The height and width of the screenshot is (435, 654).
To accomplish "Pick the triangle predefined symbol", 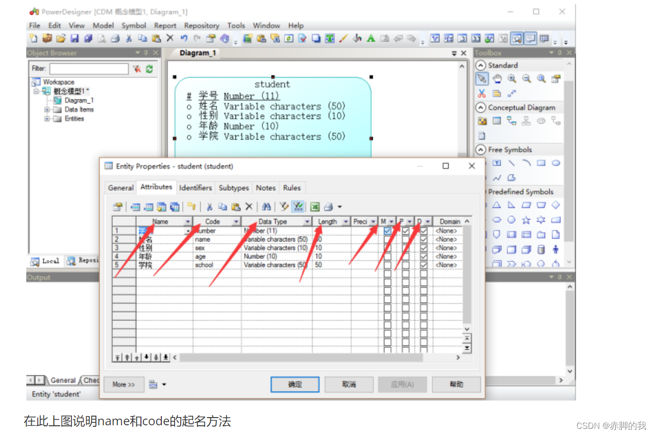I will pos(497,205).
